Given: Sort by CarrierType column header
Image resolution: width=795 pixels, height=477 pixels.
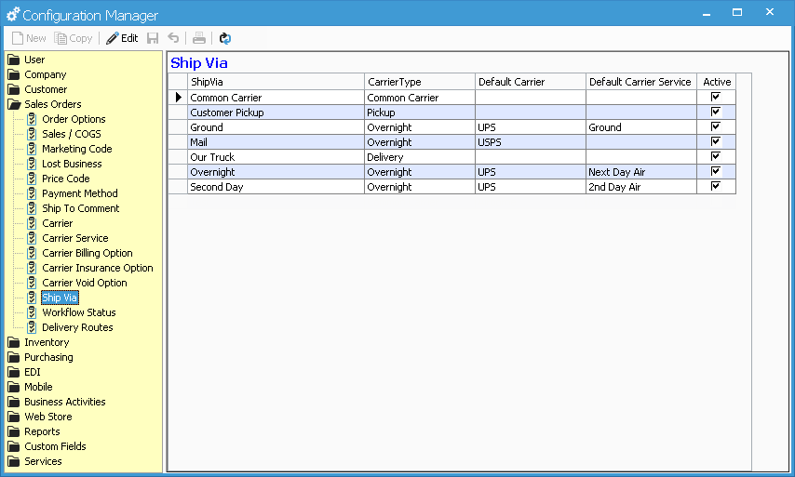Looking at the screenshot, I should pyautogui.click(x=420, y=82).
